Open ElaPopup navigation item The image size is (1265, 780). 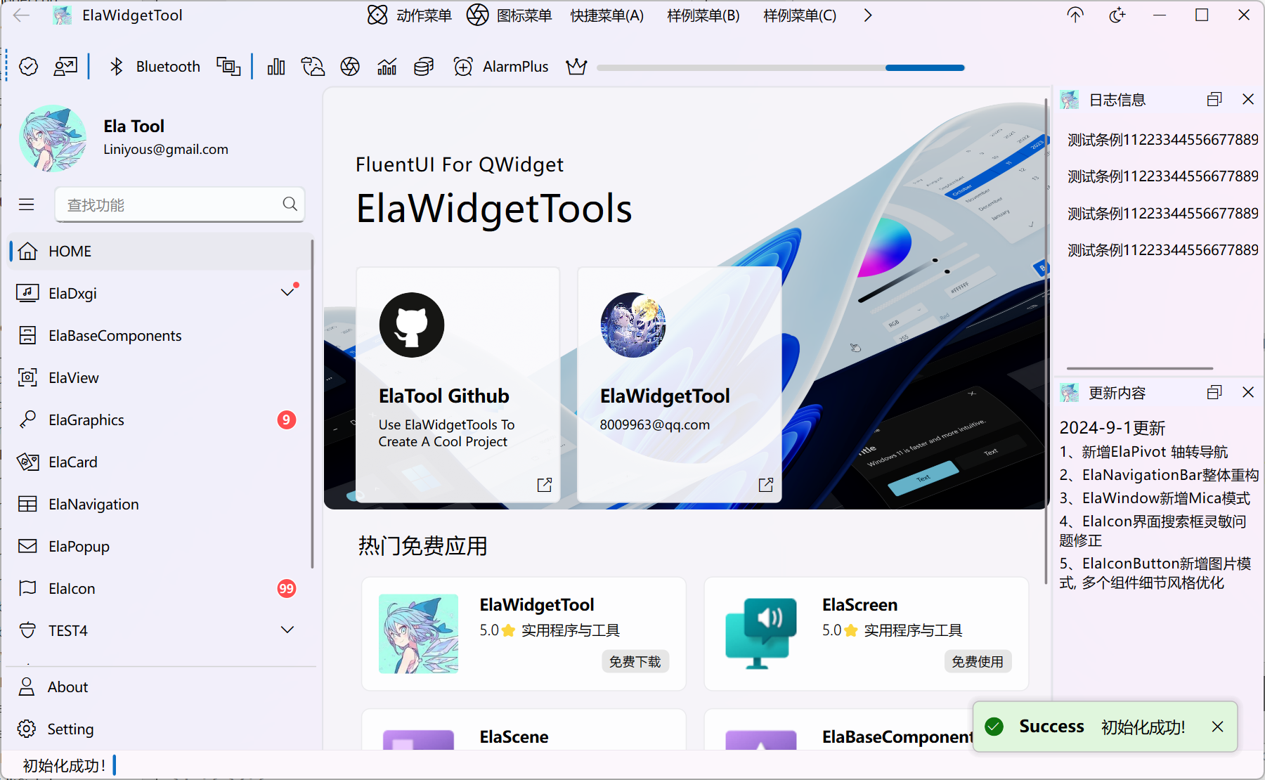tap(160, 547)
